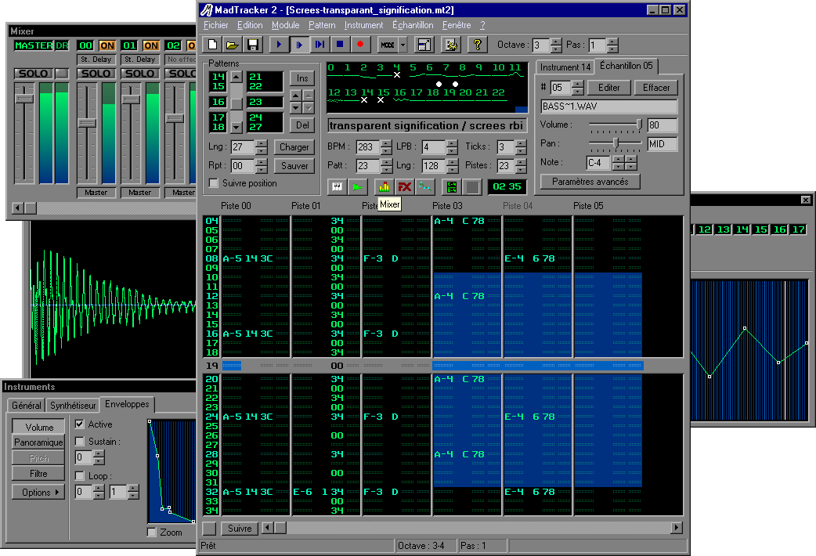Screen dimensions: 816x556
Task: Click the sample name field BASS~1.WAV
Action: point(609,107)
